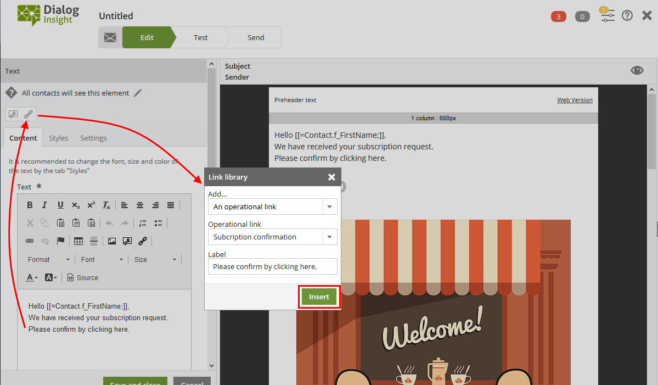Click the preview pane scrollbar up arrow
658x385 pixels.
[x=651, y=90]
